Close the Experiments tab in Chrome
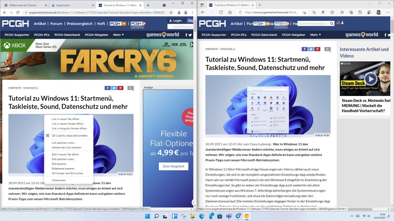 click(x=93, y=5)
